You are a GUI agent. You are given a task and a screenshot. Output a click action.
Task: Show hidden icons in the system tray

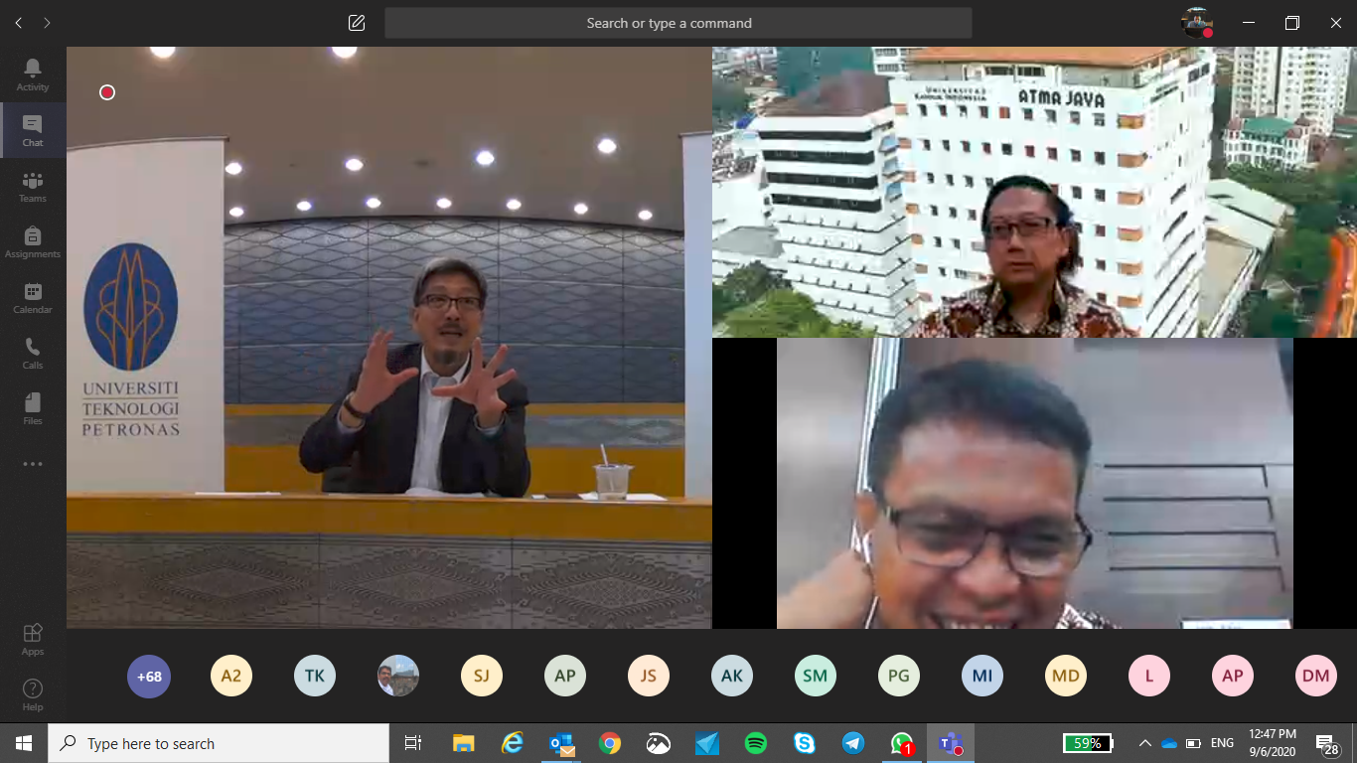coord(1144,743)
